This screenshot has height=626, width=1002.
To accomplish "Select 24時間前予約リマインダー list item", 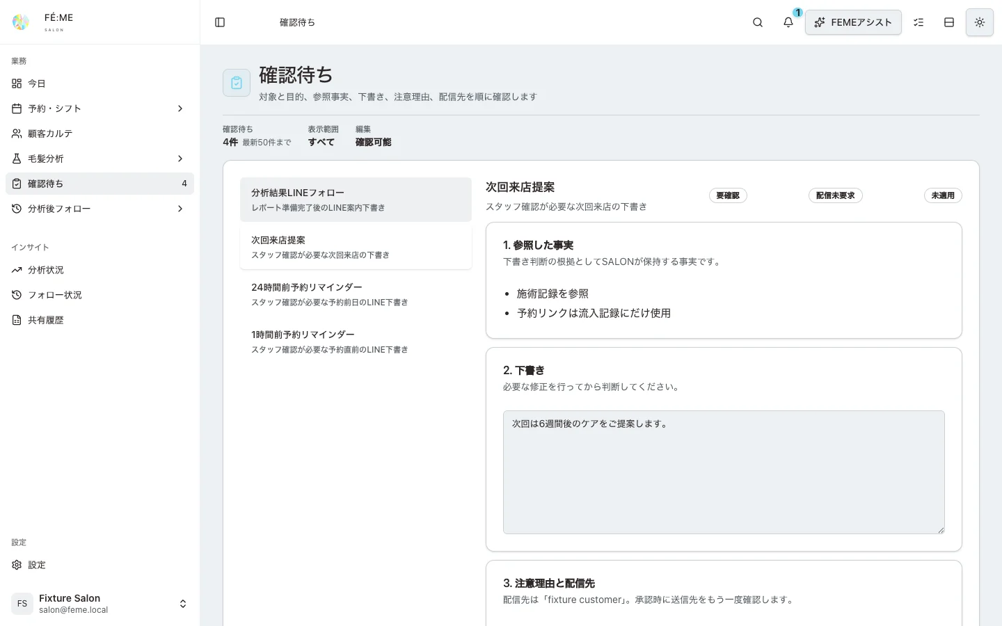I will tap(356, 294).
